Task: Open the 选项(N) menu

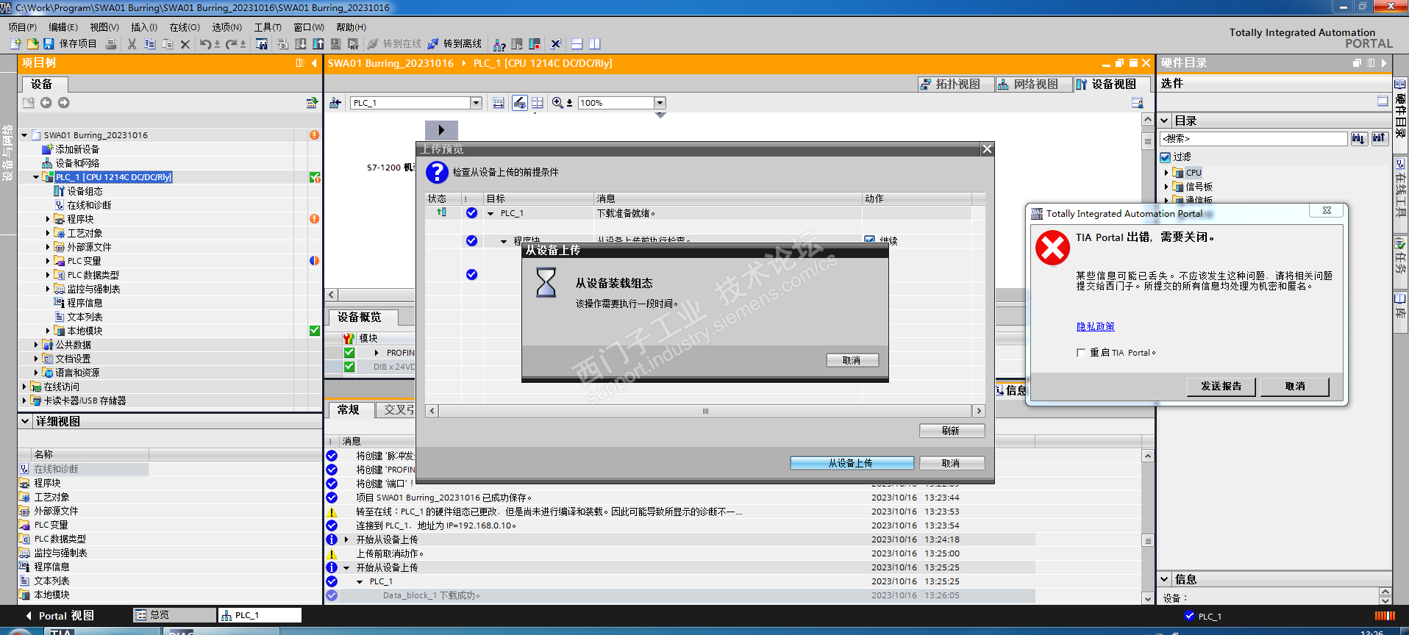Action: [x=227, y=27]
